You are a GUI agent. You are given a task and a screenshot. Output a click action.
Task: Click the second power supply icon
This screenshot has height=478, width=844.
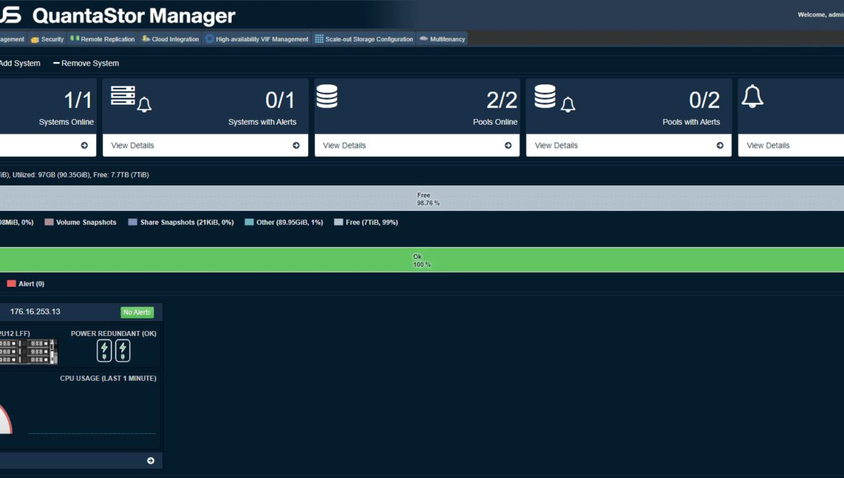[123, 350]
